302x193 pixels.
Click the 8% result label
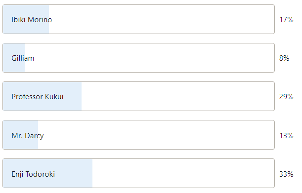[284, 58]
